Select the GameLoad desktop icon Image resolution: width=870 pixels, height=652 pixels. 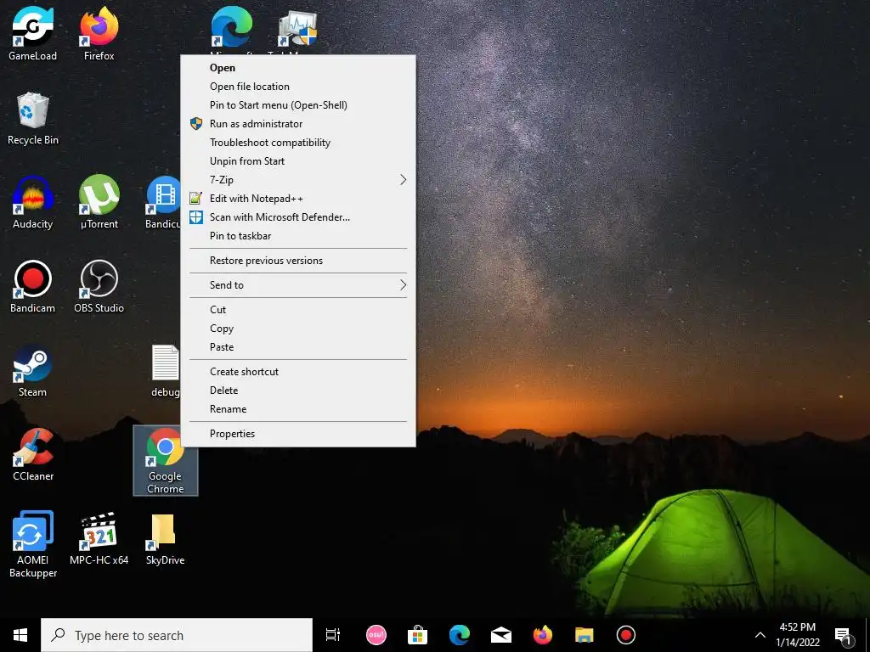(x=33, y=33)
